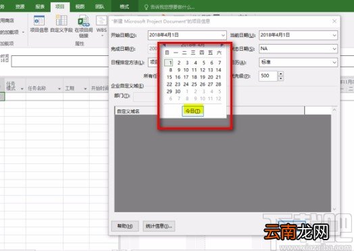Open the 工期 column filter dropdown
Image resolution: width=354 pixels, height=251 pixels.
[85, 88]
